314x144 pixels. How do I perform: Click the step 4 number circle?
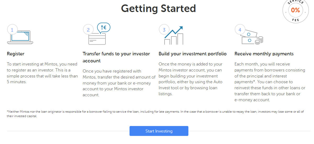coord(240,30)
